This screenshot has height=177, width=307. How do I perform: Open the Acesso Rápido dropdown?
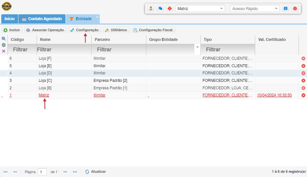click(x=276, y=9)
